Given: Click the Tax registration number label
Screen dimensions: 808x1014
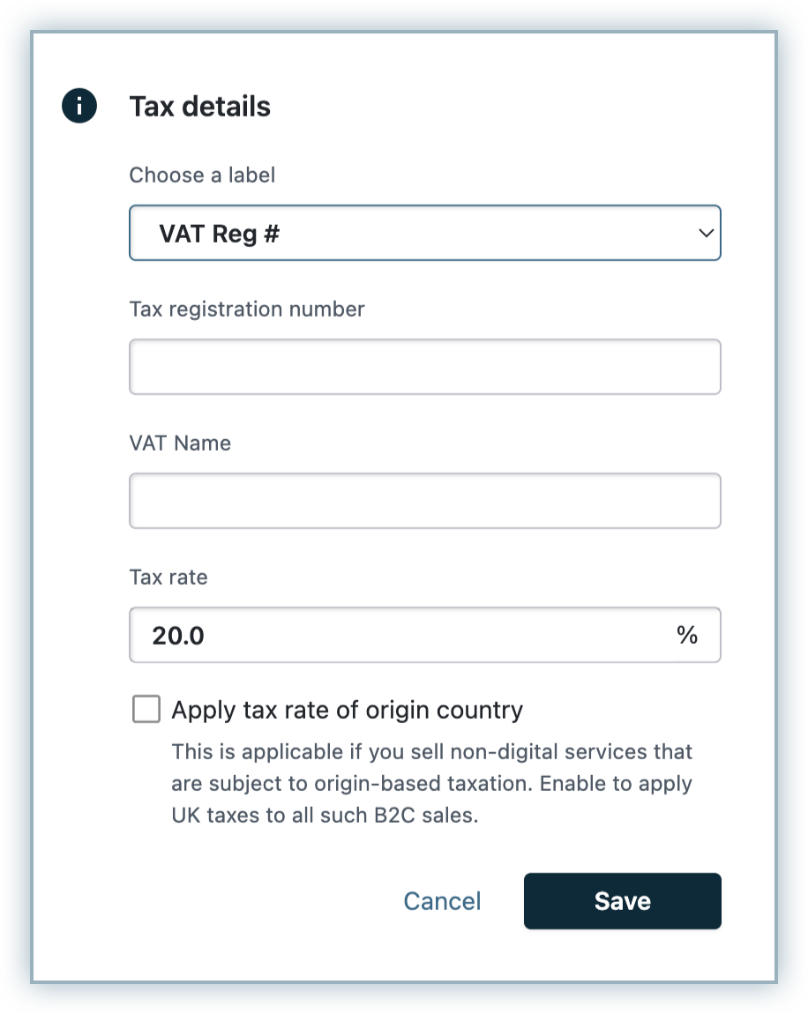Looking at the screenshot, I should (246, 309).
